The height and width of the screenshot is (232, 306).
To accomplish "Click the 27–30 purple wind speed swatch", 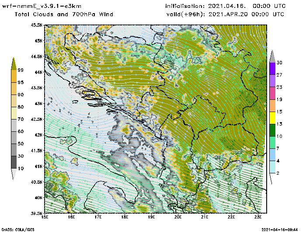I will 272,69.
